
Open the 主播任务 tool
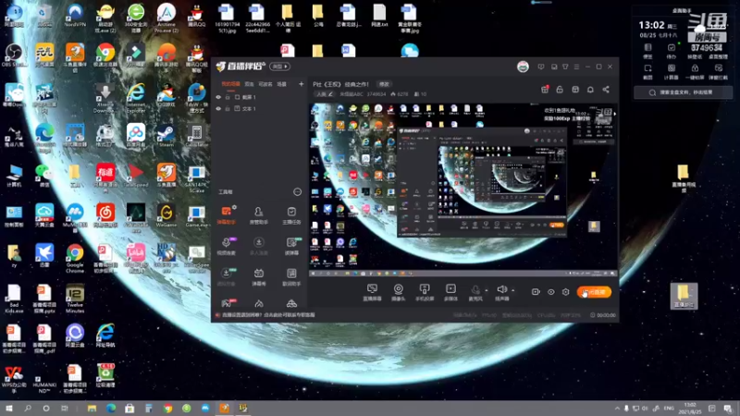[291, 215]
